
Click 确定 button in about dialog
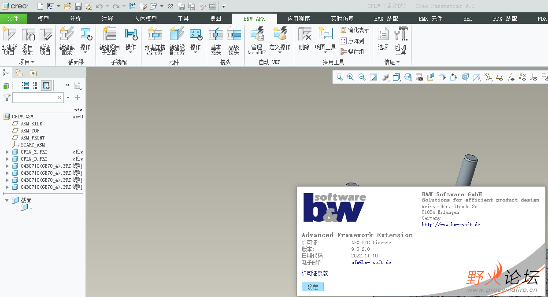313,287
